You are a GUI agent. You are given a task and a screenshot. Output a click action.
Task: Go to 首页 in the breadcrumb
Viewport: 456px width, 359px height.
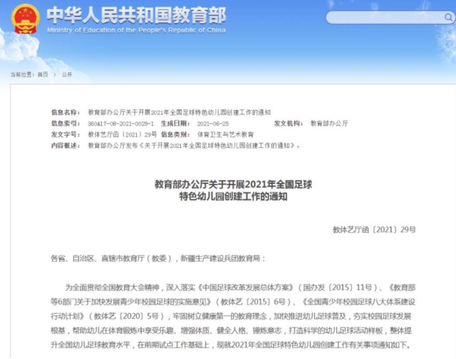coord(42,74)
